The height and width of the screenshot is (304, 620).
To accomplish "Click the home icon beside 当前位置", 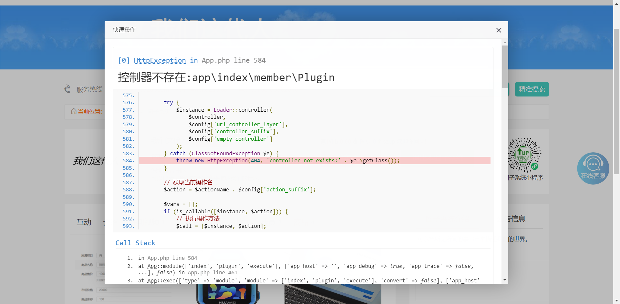I will point(74,111).
